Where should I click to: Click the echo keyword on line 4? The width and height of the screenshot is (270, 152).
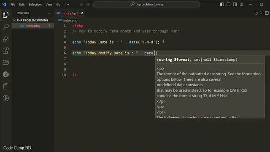point(77,42)
